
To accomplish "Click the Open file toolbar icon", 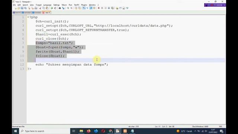I will (19, 8).
